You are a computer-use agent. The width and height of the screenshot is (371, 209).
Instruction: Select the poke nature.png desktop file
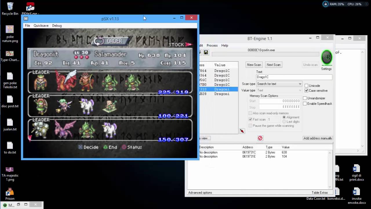tap(10, 34)
